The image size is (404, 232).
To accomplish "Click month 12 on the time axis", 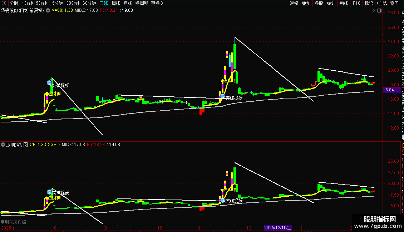I will (x=248, y=228).
